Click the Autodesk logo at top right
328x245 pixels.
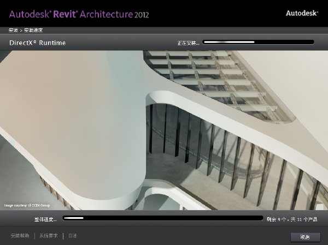tap(302, 13)
